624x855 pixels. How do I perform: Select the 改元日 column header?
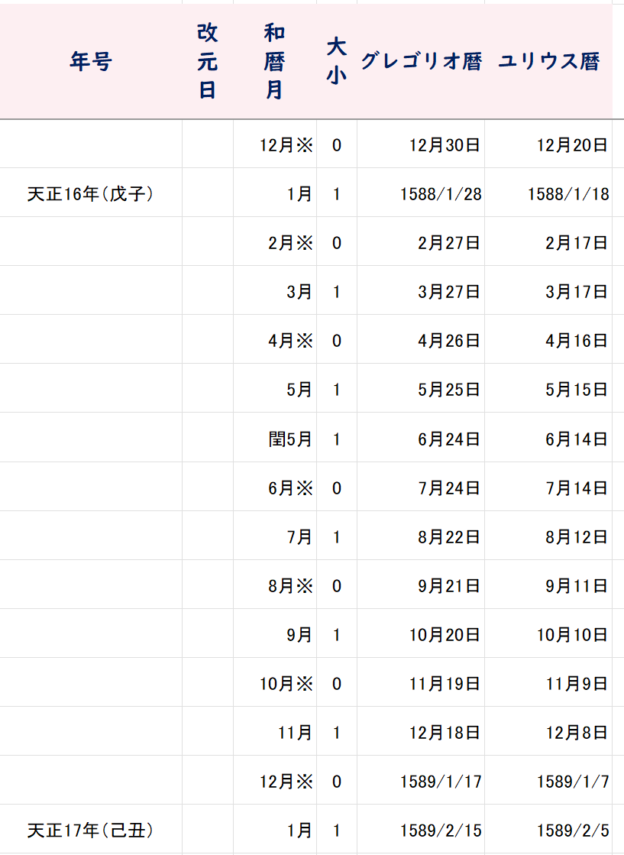tap(208, 61)
